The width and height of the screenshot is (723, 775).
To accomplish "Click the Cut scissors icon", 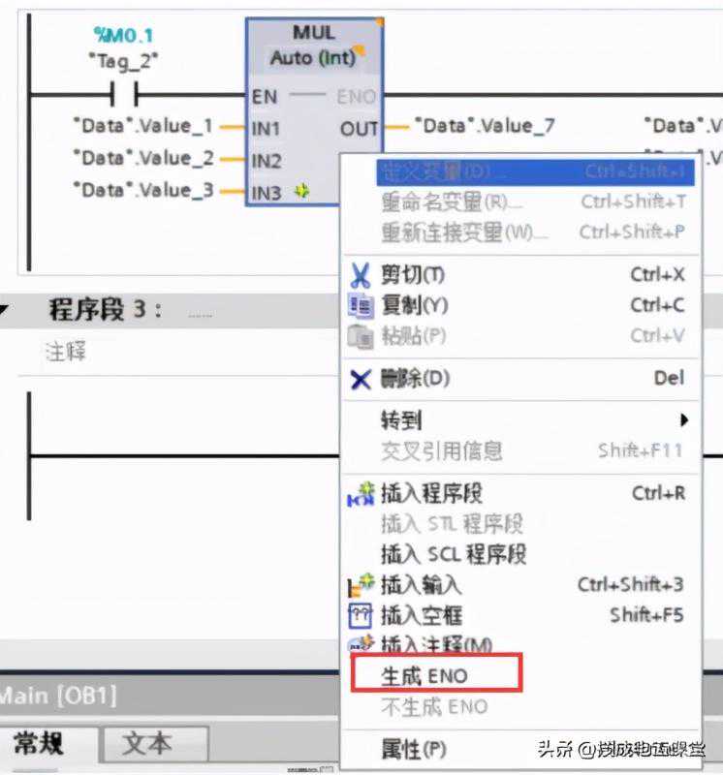I will 361,275.
